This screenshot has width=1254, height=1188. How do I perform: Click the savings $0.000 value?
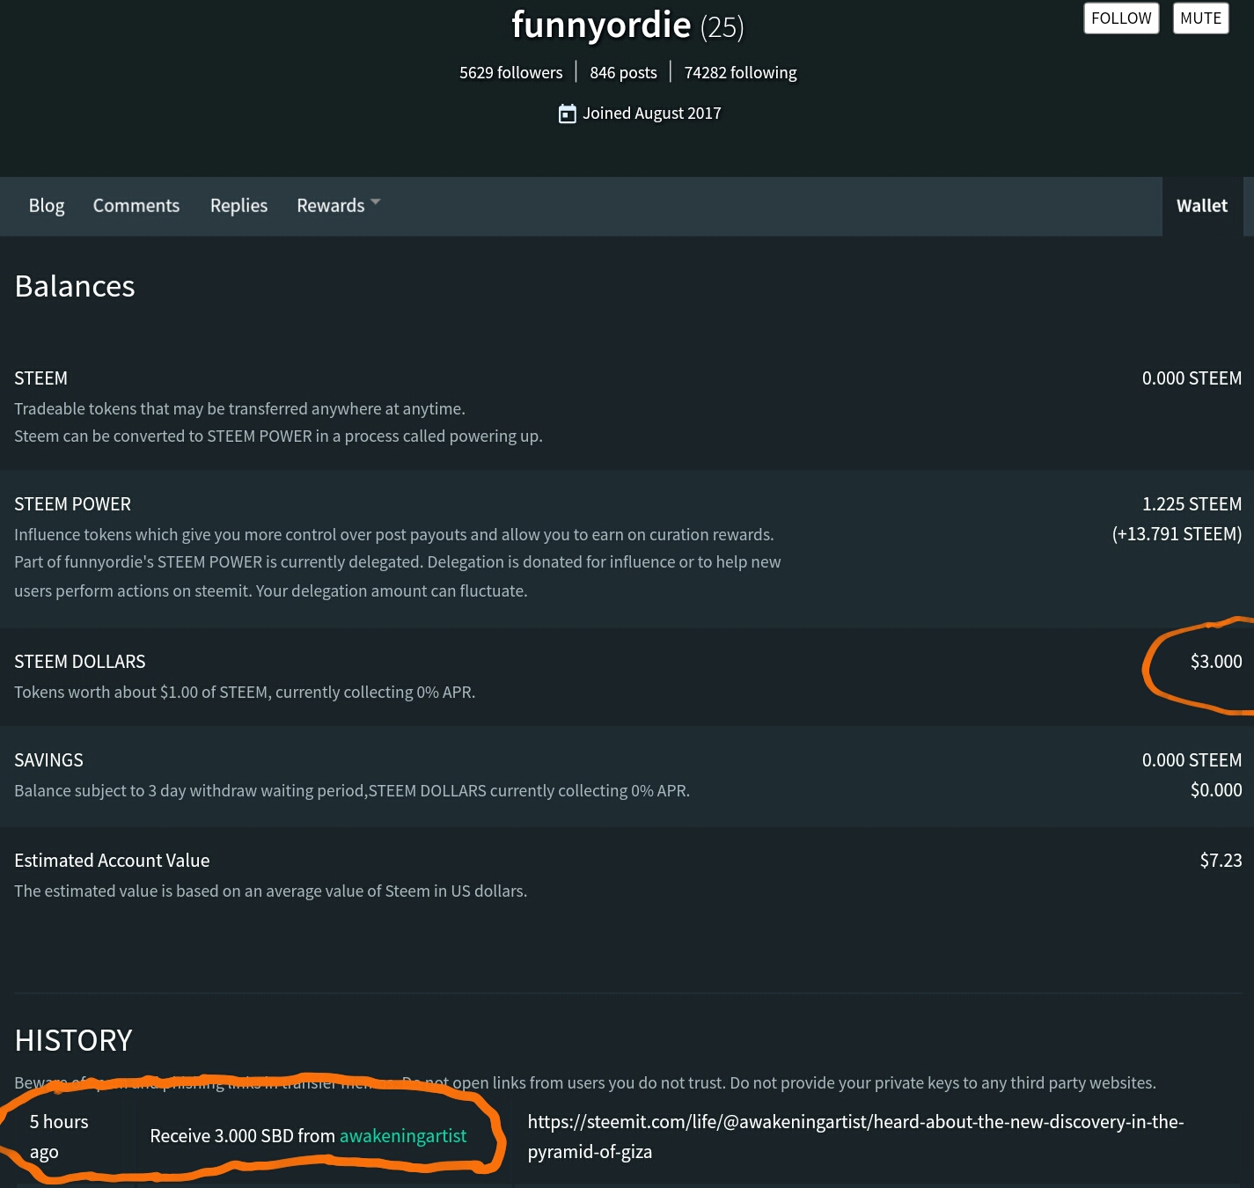coord(1216,790)
